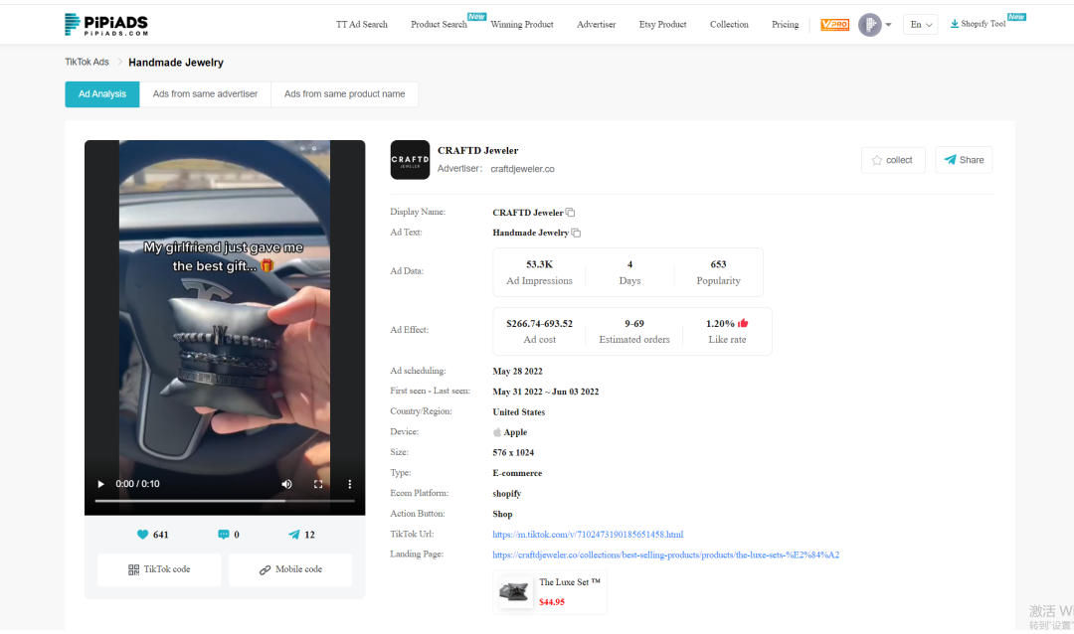Click the Apple device icon
Screen dimensions: 1074x634
click(497, 432)
